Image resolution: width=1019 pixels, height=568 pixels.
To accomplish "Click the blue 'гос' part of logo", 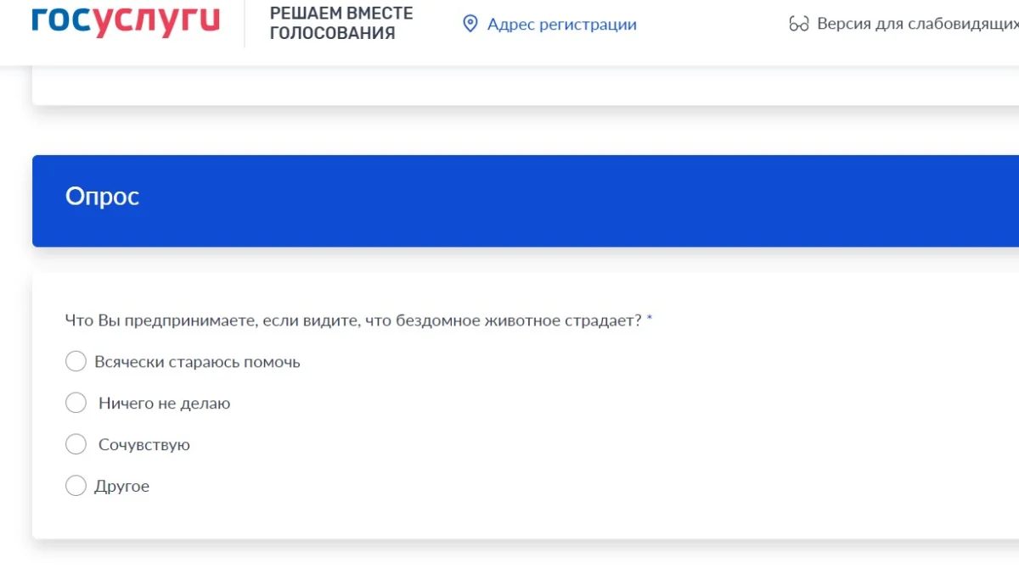I will click(61, 21).
